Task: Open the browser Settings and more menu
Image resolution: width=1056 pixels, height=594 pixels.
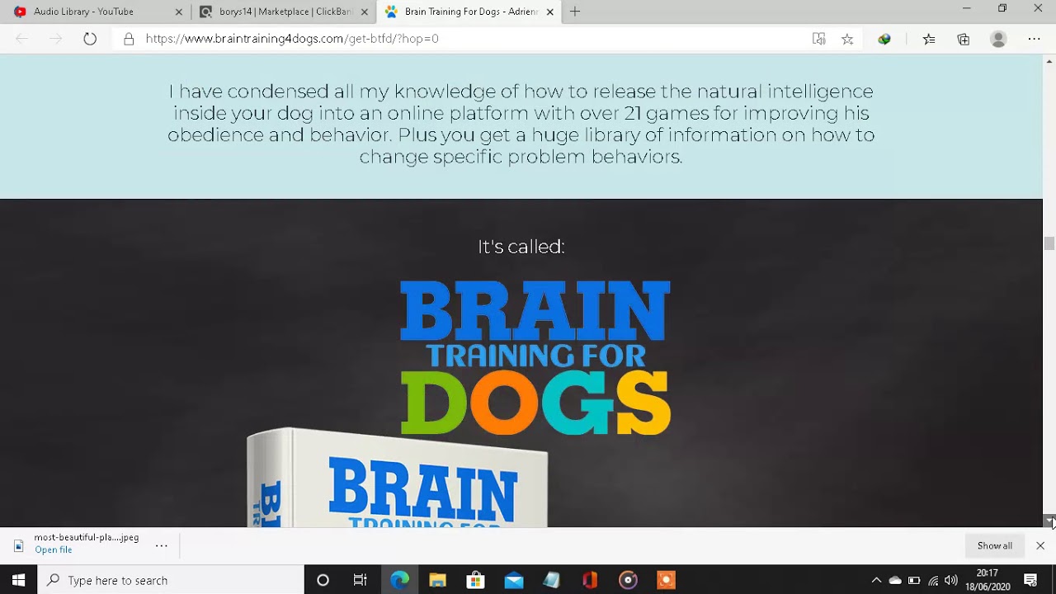Action: click(x=1034, y=39)
